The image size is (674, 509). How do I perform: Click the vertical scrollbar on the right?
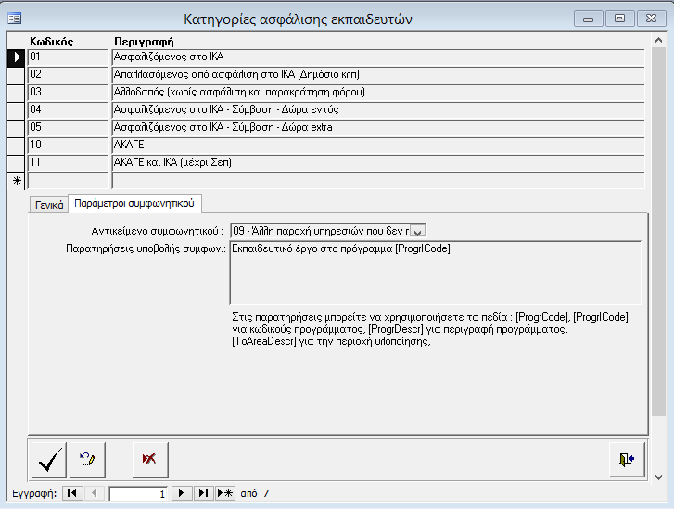657,232
